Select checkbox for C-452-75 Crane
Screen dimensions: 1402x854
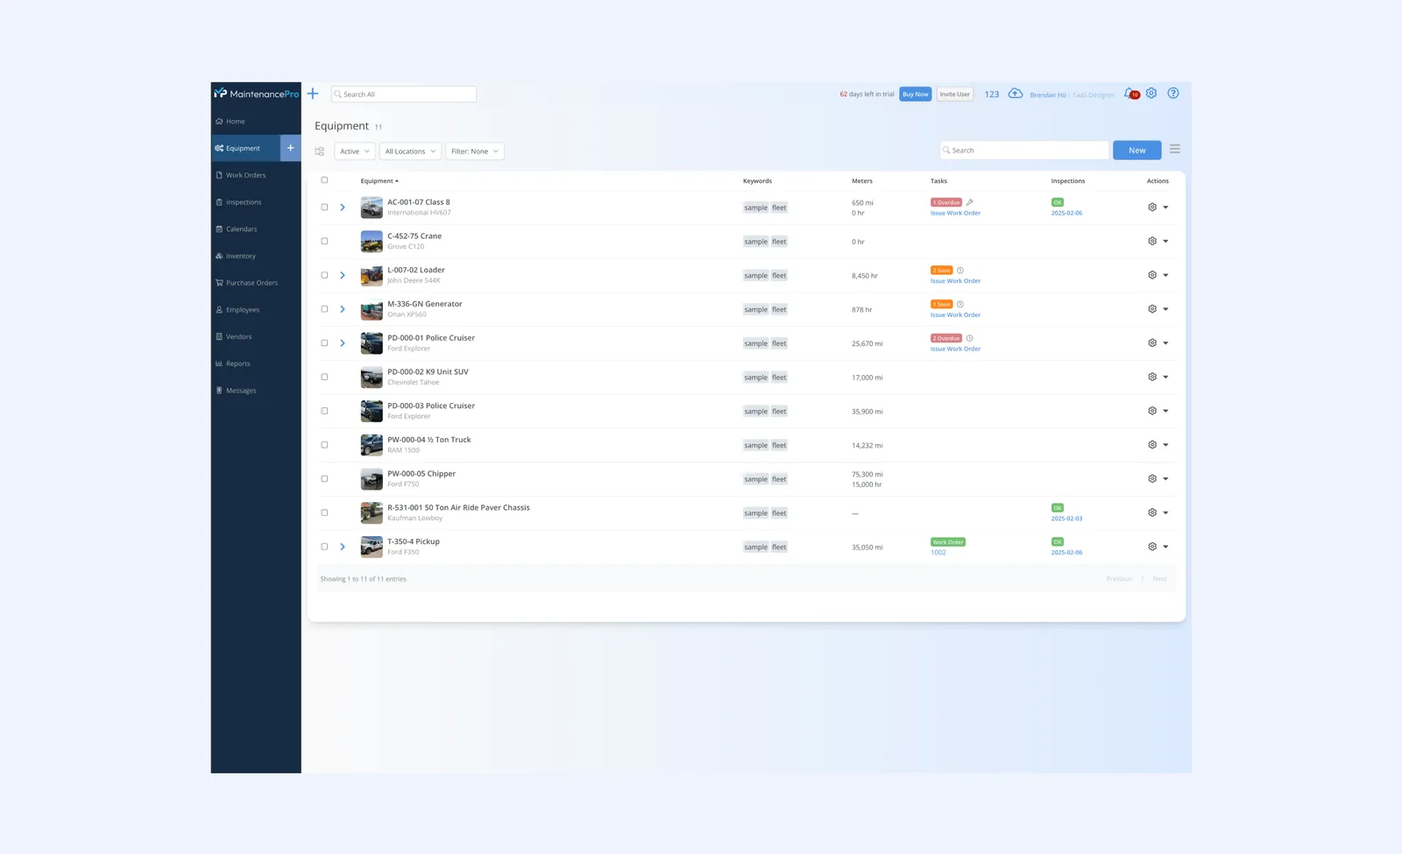point(324,241)
